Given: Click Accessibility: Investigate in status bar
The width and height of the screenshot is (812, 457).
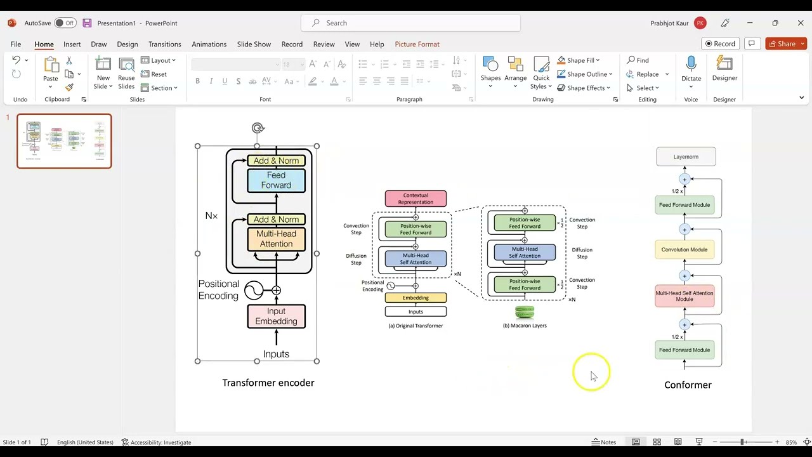Looking at the screenshot, I should click(156, 442).
